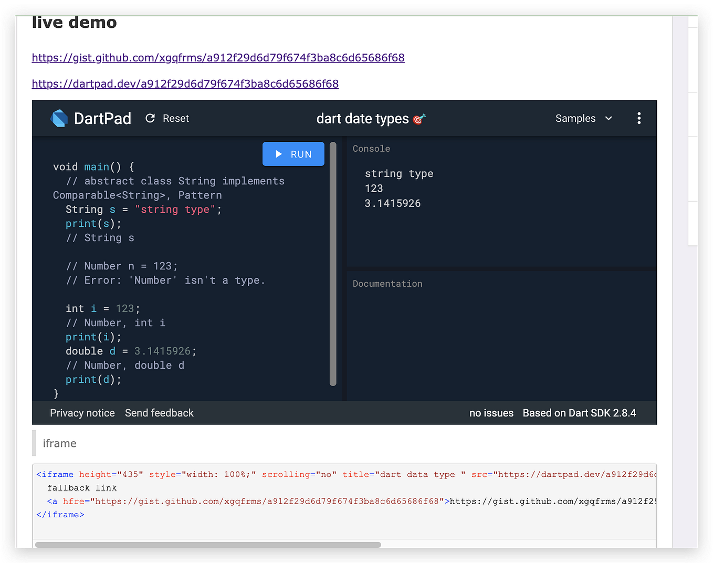
Task: Open the three-dot overflow menu
Action: 639,118
